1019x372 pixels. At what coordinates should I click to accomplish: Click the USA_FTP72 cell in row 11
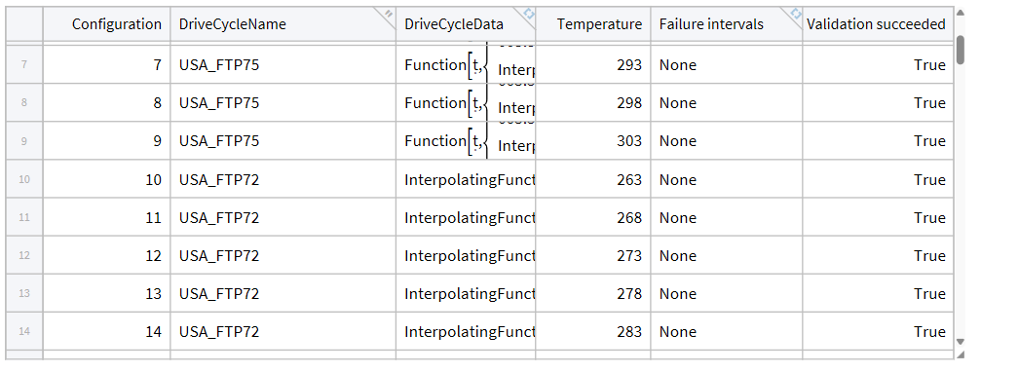click(283, 217)
